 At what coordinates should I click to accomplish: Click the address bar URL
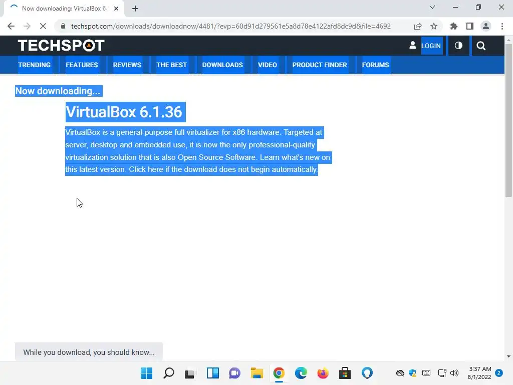click(x=230, y=26)
